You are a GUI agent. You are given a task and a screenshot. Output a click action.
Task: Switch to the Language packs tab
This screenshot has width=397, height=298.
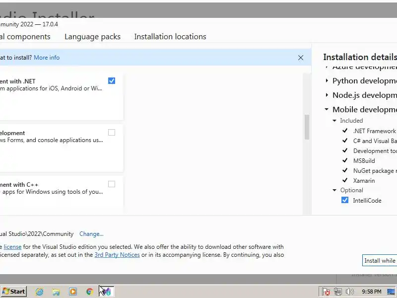coord(92,37)
